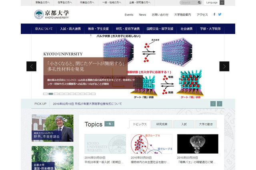Viewport: 256px width, 170px height.
Task: Show next PICK UP news item
Action: (x=220, y=104)
